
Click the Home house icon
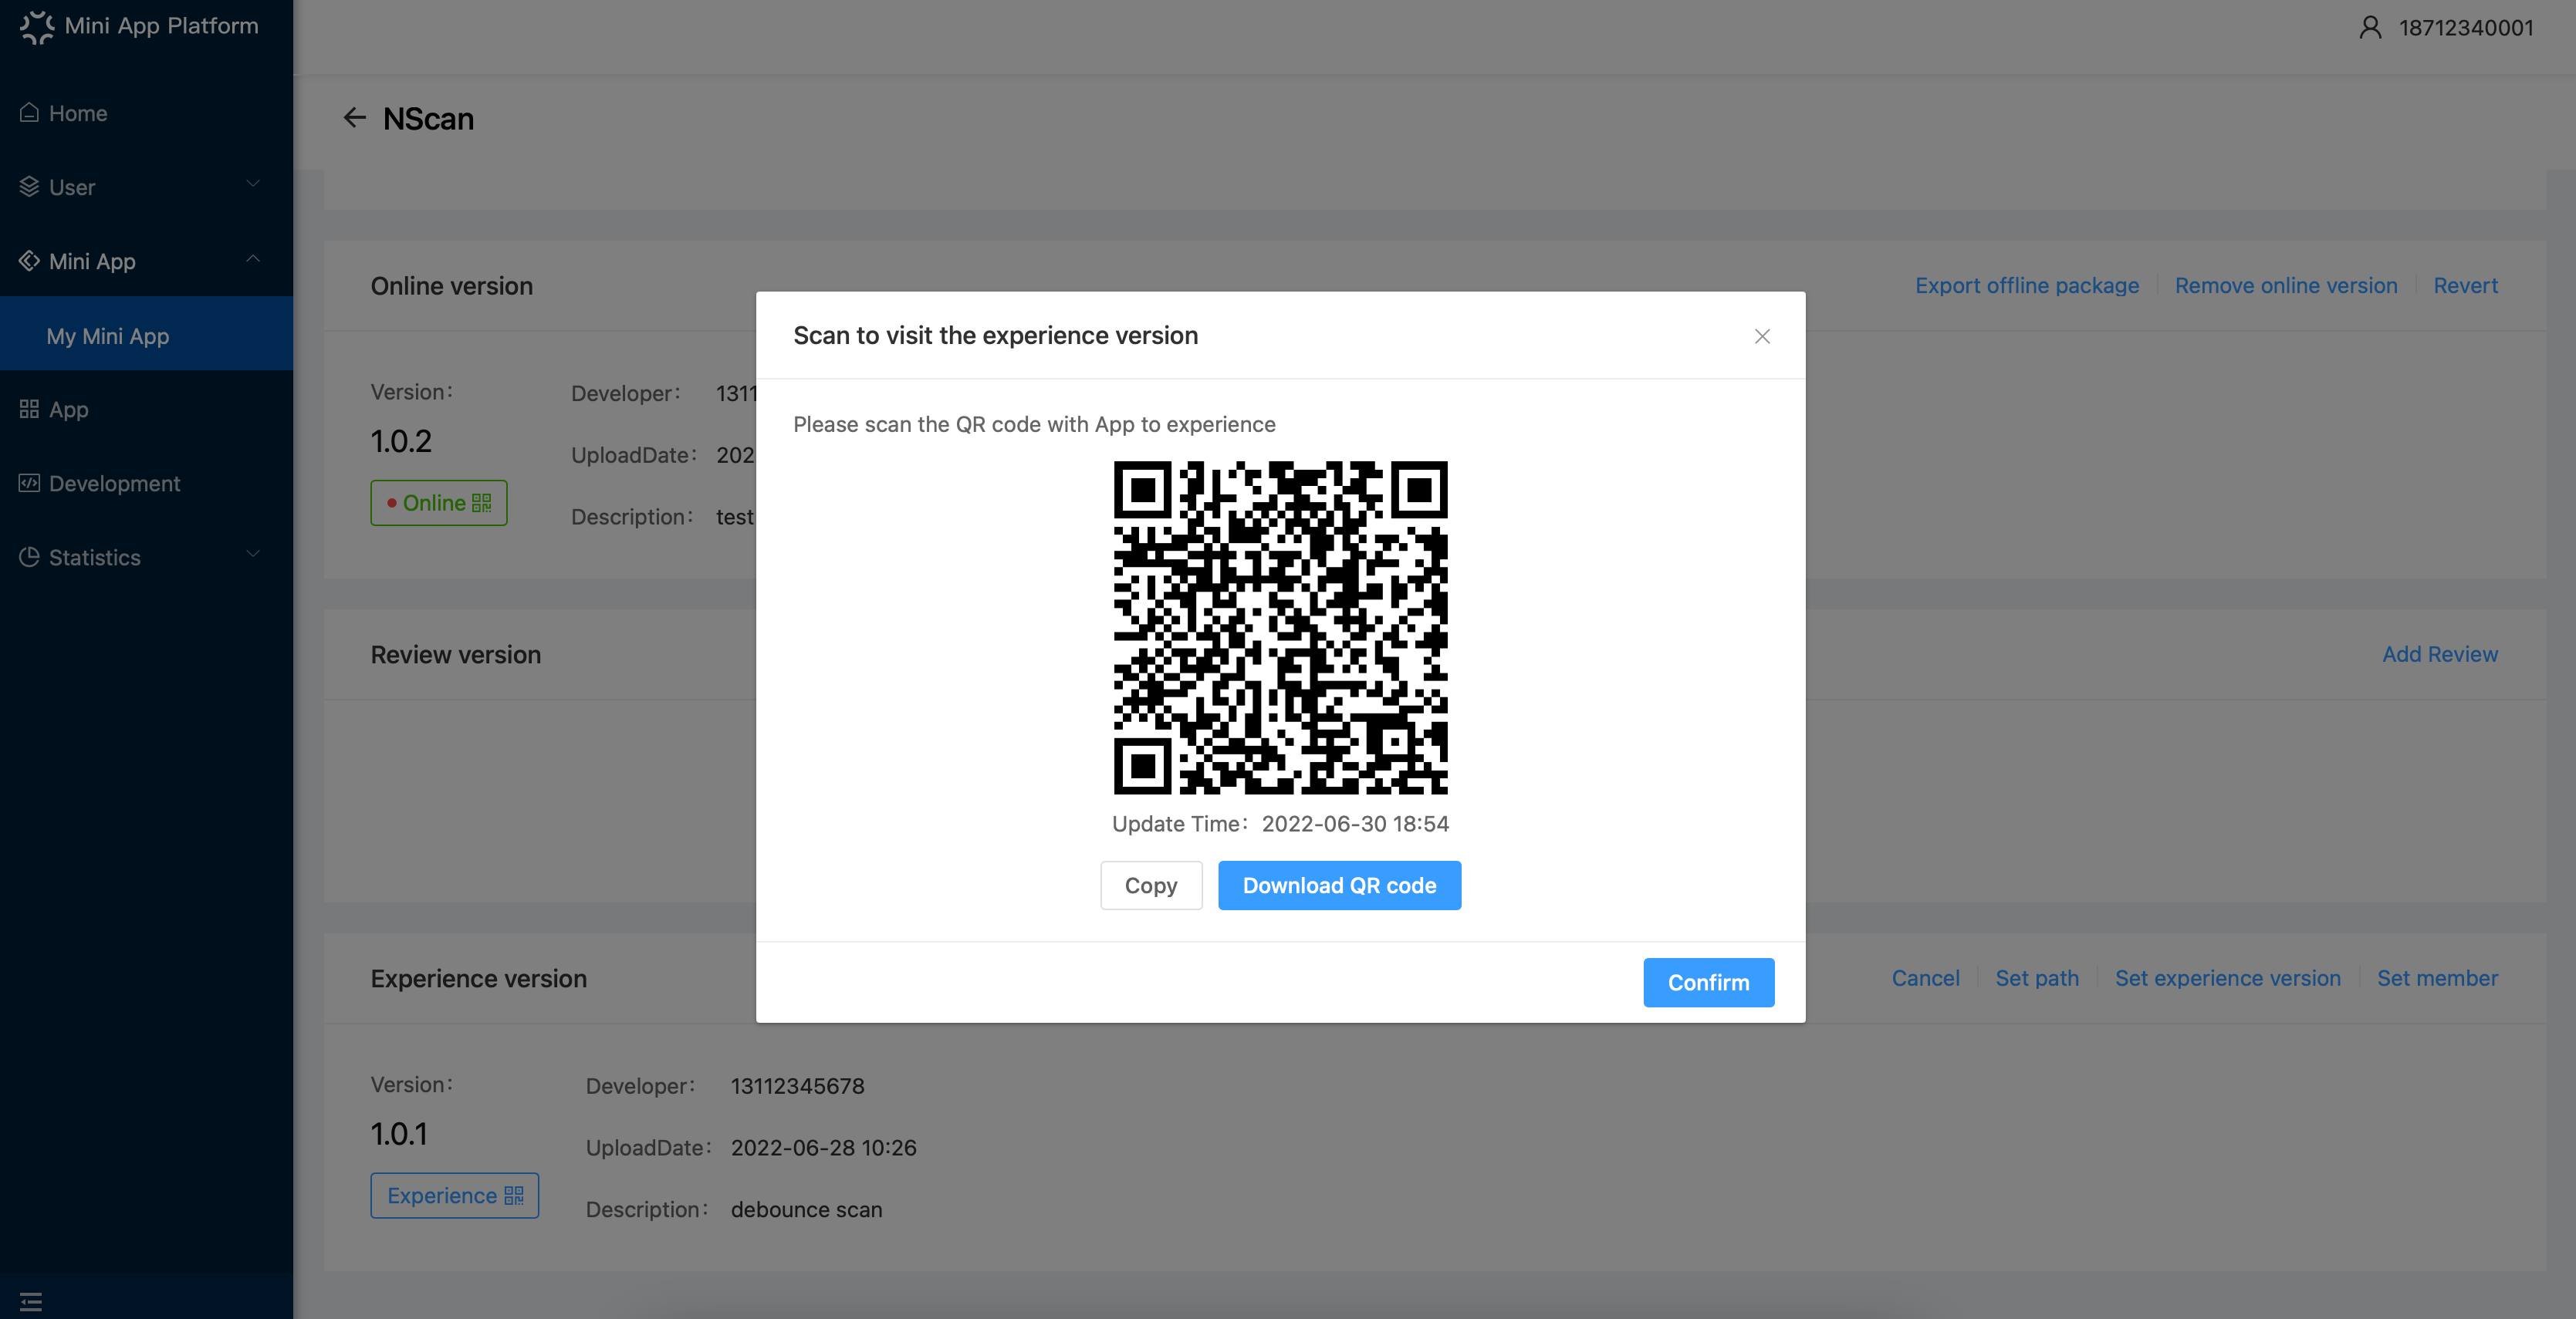(x=30, y=113)
